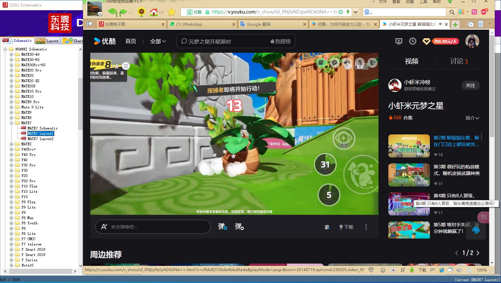Open the 小虾米冲呀 channel name
501x283 pixels.
(417, 82)
